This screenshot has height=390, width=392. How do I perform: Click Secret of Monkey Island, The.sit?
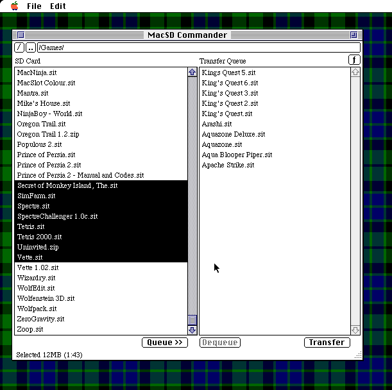pyautogui.click(x=101, y=185)
